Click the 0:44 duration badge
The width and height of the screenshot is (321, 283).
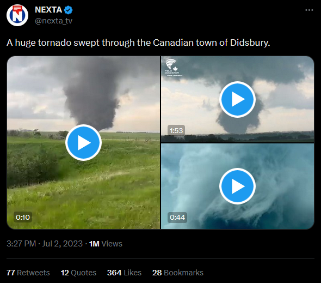[177, 217]
